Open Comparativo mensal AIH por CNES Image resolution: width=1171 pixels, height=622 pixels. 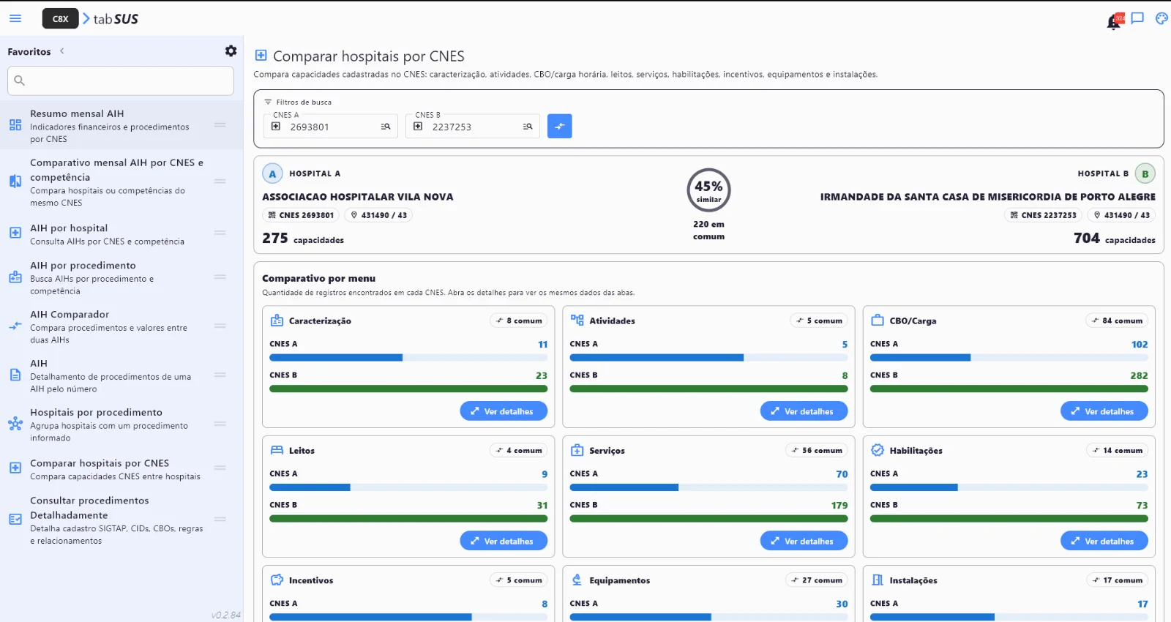[x=121, y=182]
